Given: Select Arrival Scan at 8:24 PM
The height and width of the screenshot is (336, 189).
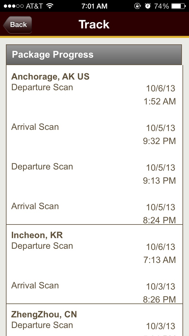Looking at the screenshot, I should tap(94, 213).
